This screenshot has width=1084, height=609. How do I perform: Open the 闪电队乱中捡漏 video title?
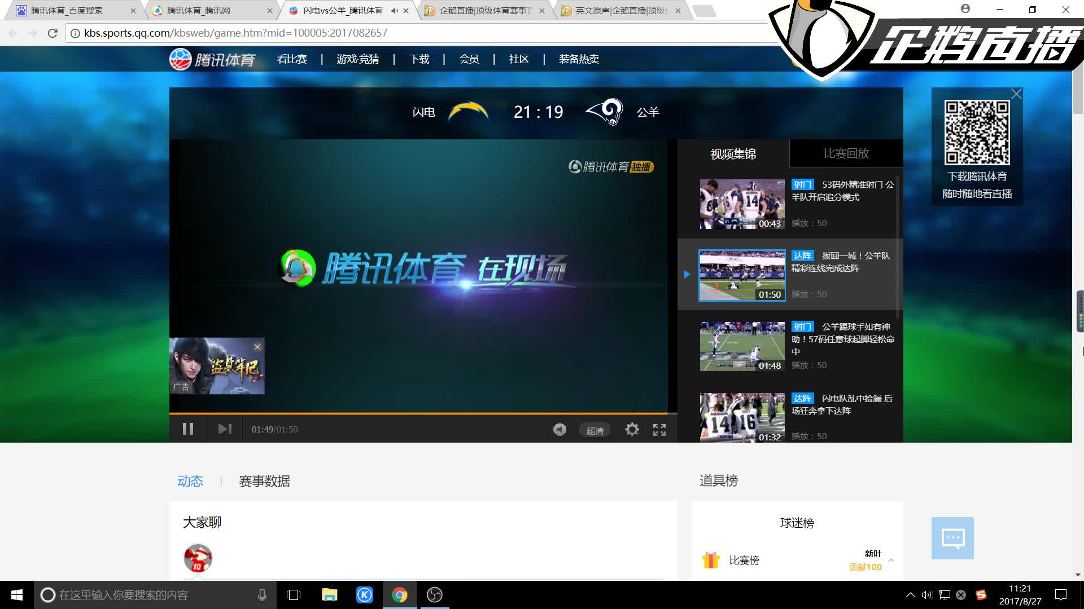pyautogui.click(x=842, y=404)
